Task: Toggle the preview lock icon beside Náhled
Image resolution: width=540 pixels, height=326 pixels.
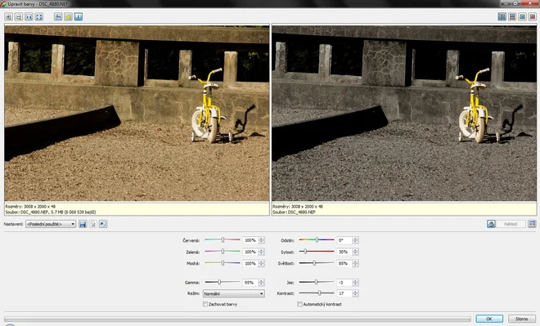Action: click(491, 224)
